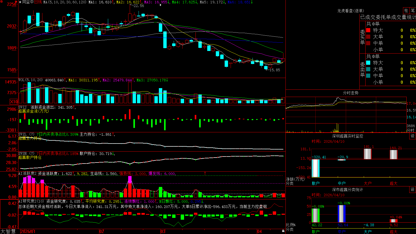Click the red 特大 buy-order color swatch
Viewport: 416px width, 234px height.
(x=368, y=30)
